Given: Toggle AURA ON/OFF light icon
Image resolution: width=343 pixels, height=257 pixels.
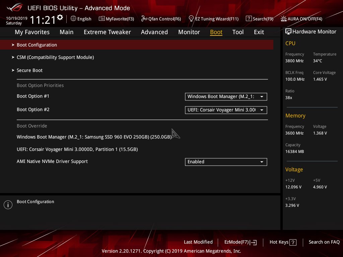Looking at the screenshot, I should tap(283, 19).
